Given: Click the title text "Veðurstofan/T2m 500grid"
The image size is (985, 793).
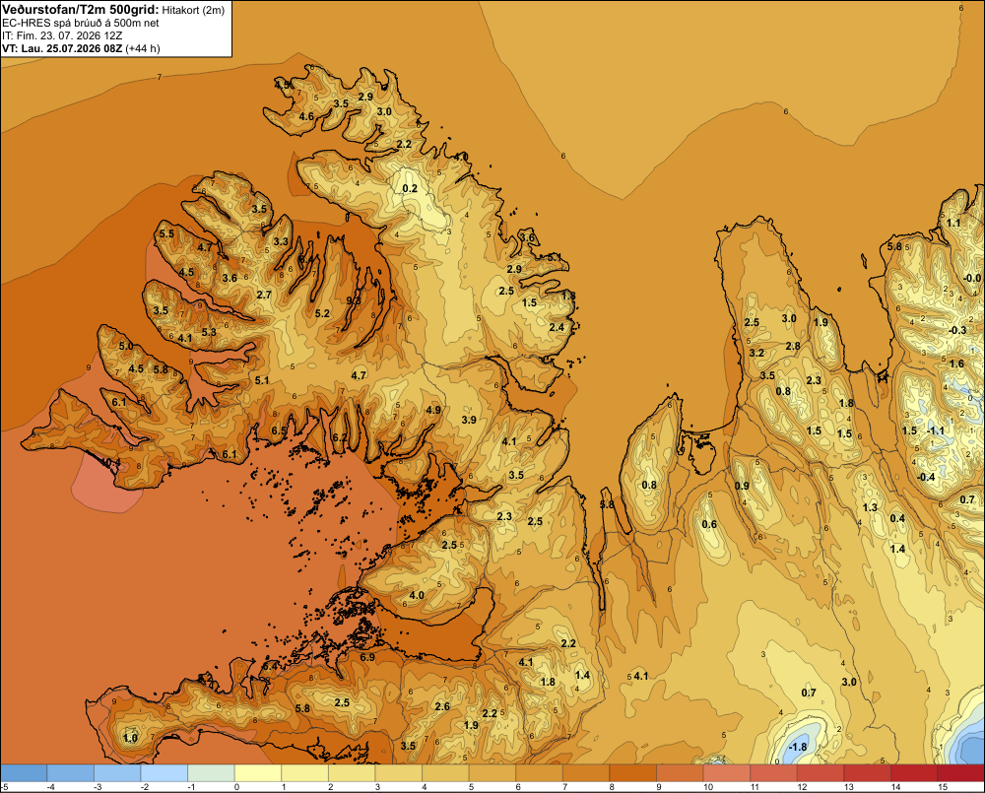Looking at the screenshot, I should coord(80,10).
